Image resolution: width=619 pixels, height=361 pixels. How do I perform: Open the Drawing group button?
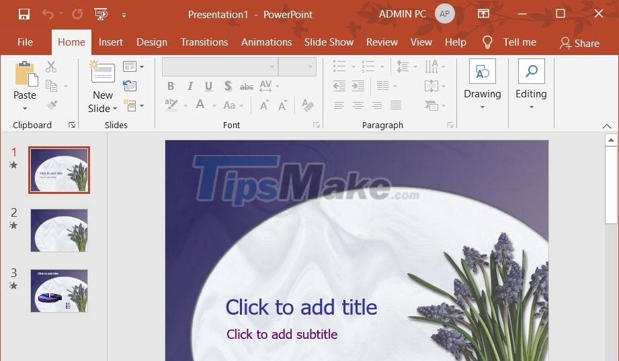[x=483, y=85]
